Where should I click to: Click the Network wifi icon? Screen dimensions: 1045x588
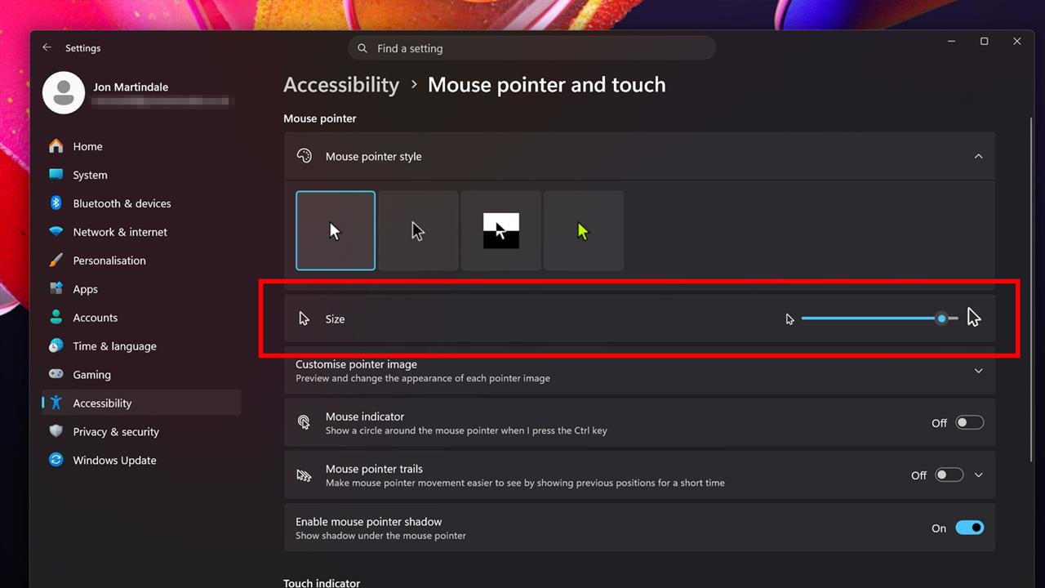(x=56, y=232)
